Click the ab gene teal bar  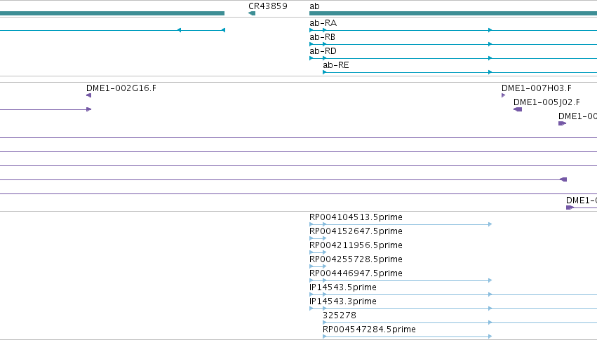(x=453, y=14)
